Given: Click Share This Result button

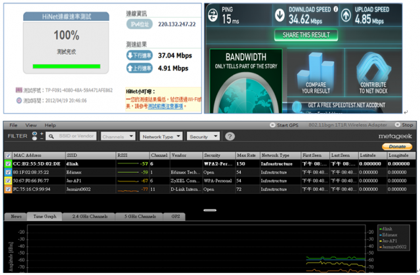Looking at the screenshot, I should pos(306,35).
